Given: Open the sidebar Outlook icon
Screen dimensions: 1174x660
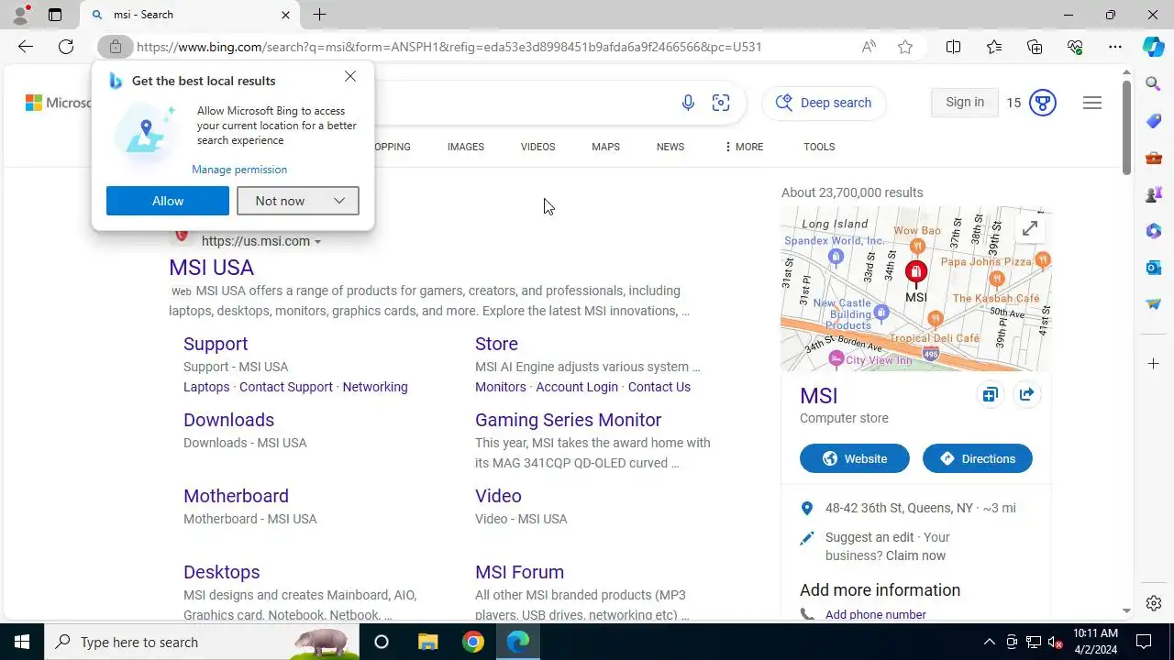Looking at the screenshot, I should [1154, 268].
